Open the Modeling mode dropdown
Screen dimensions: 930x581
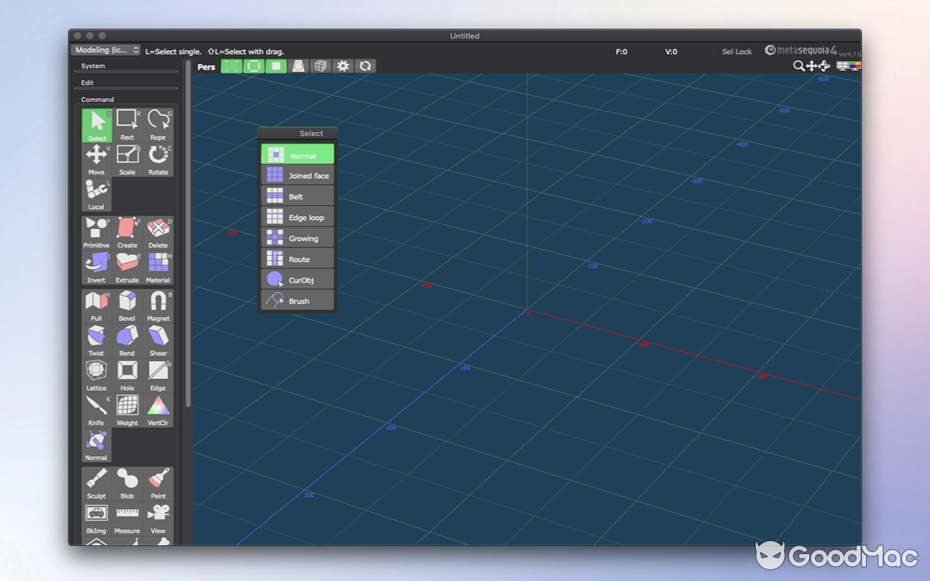pyautogui.click(x=106, y=49)
